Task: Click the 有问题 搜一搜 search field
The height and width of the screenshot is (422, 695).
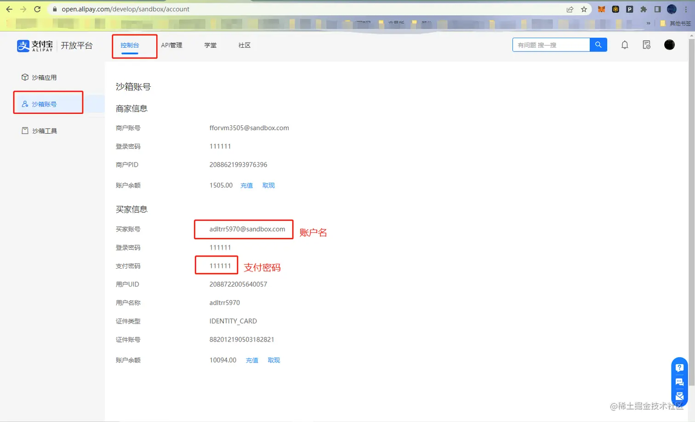Action: pos(551,45)
